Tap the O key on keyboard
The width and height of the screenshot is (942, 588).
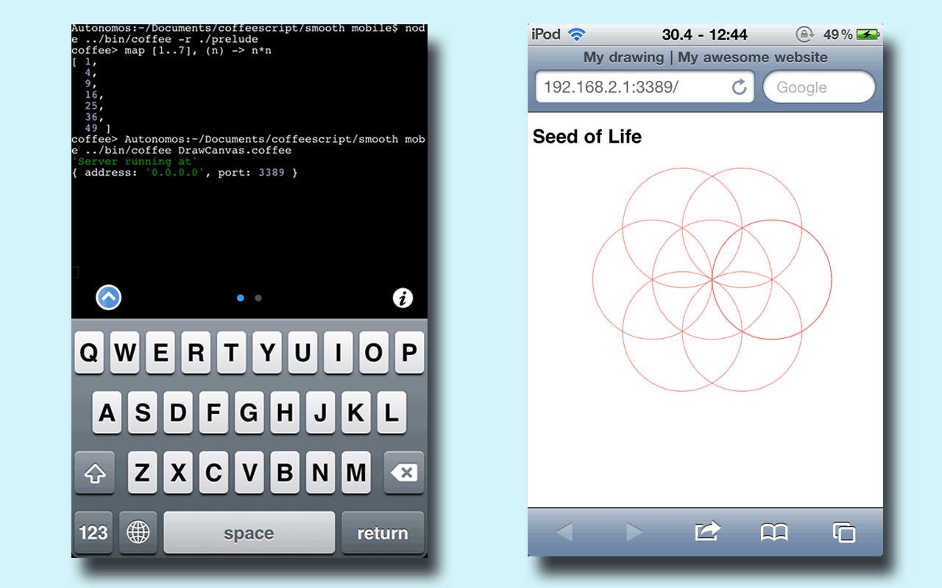(x=374, y=353)
